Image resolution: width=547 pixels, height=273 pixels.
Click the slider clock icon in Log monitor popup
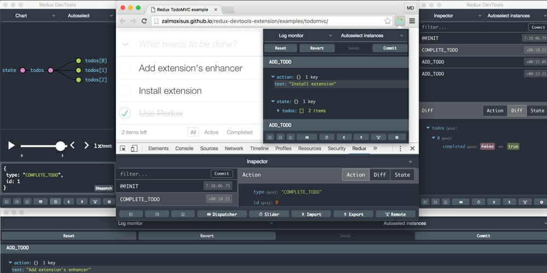pyautogui.click(x=327, y=137)
